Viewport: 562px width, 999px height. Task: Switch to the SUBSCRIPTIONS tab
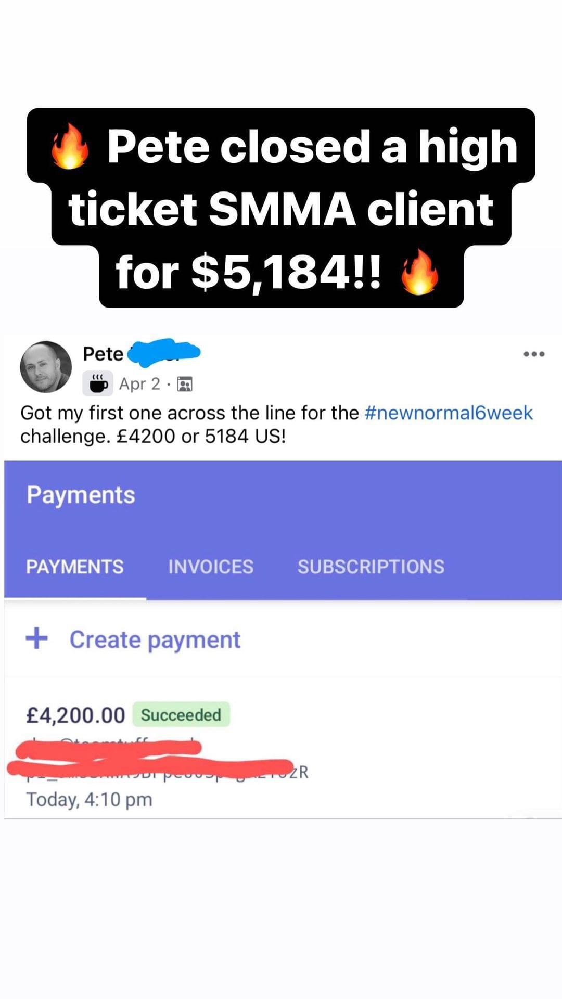coord(371,567)
